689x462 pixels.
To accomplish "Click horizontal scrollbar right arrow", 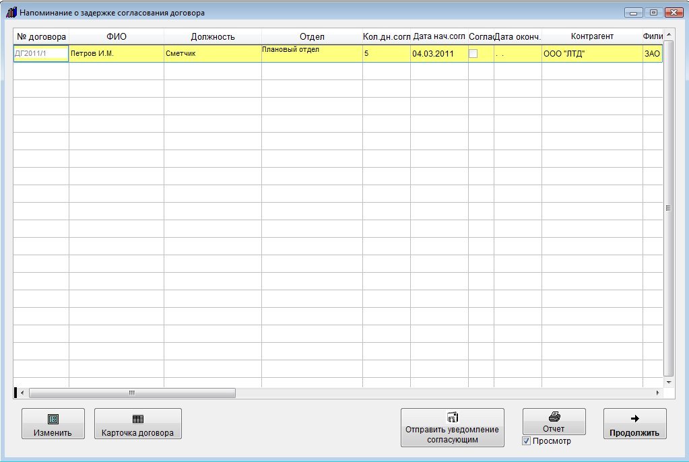I will (658, 393).
